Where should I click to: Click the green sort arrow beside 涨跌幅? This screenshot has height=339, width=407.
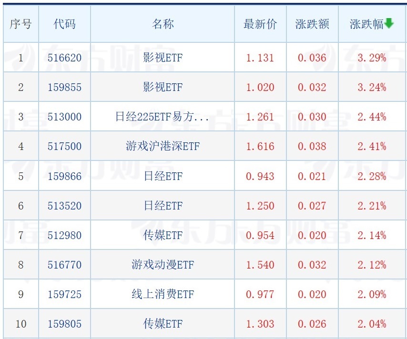click(x=389, y=23)
